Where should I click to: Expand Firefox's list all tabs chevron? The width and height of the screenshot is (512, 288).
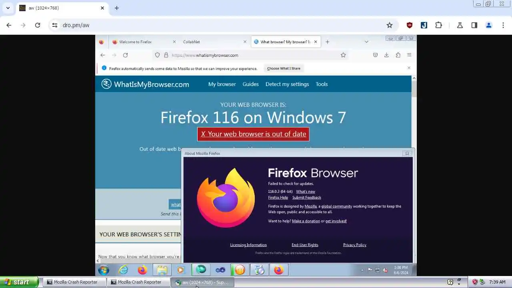pos(366,42)
